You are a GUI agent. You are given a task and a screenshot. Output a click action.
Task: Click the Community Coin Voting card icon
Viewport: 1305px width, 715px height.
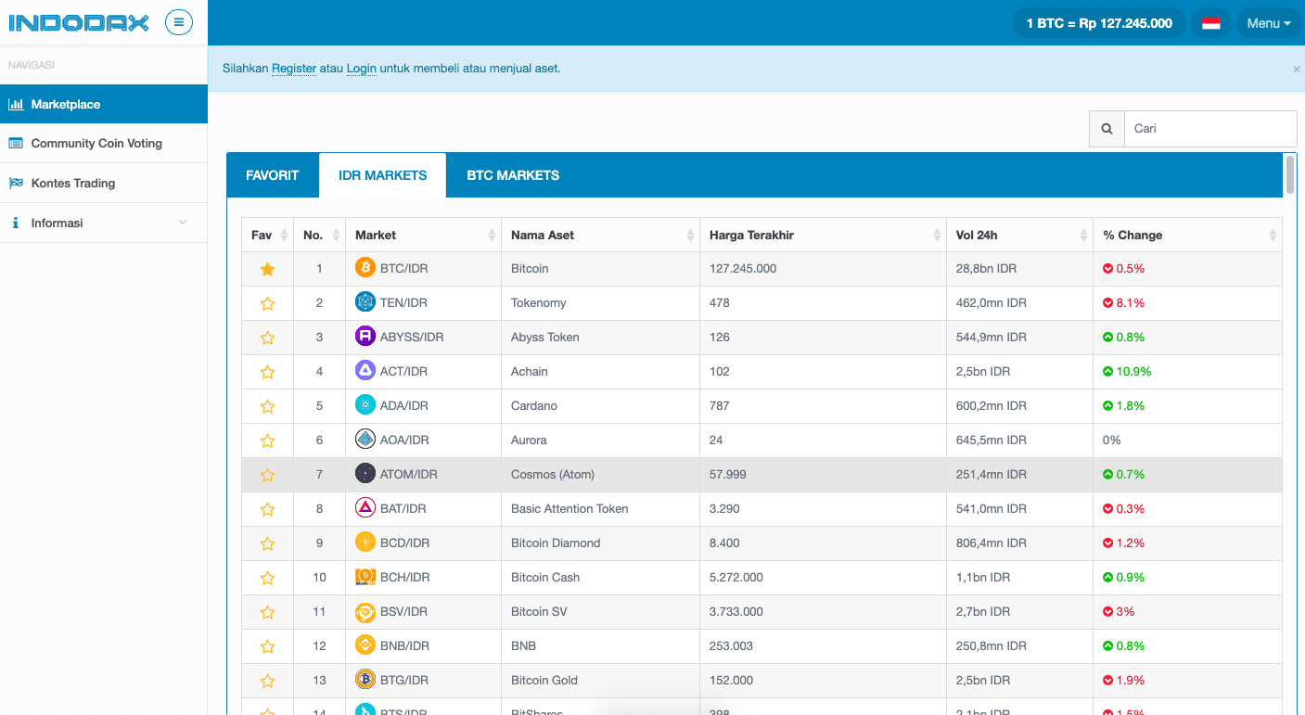[16, 143]
